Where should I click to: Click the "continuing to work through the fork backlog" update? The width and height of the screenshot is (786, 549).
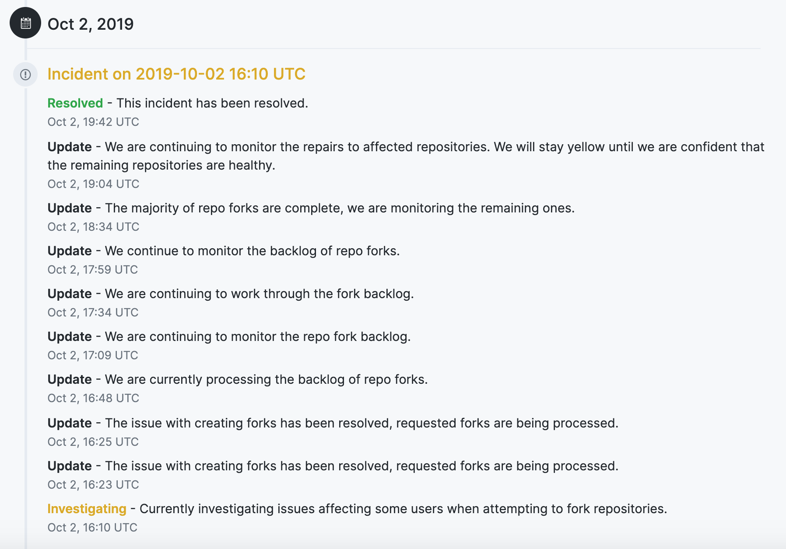pyautogui.click(x=259, y=294)
